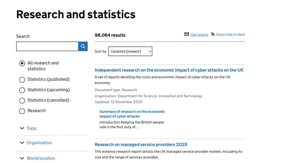
Task: Select the Statistics (cancelled) radio option
Action: [x=22, y=101]
